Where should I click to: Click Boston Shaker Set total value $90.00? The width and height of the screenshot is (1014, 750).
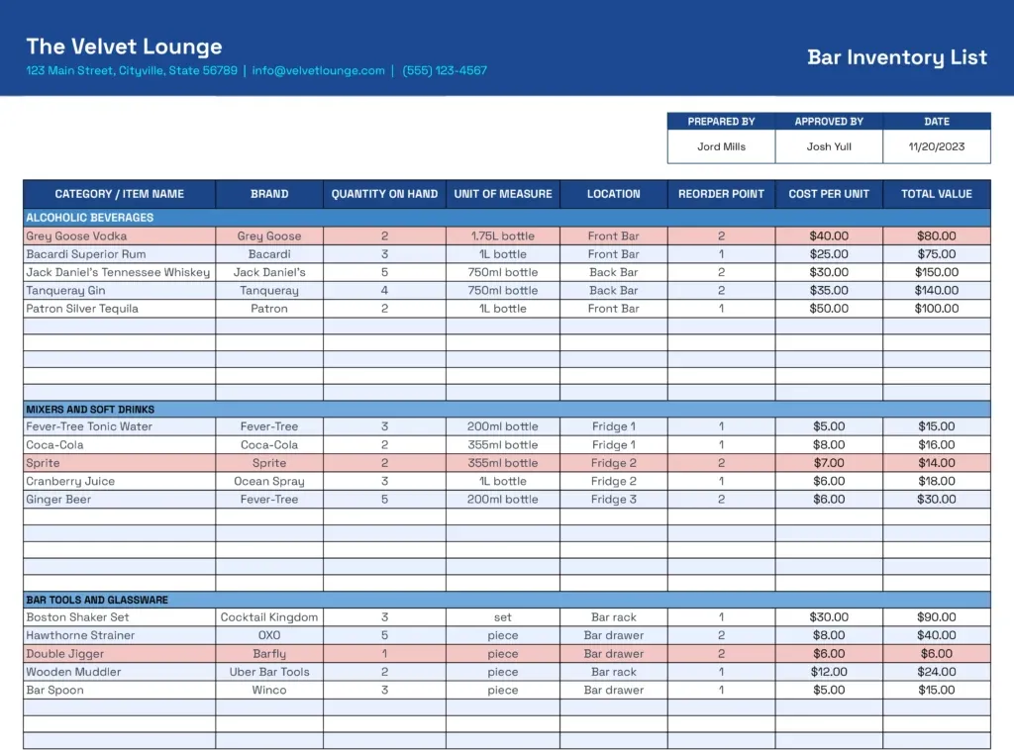[937, 617]
